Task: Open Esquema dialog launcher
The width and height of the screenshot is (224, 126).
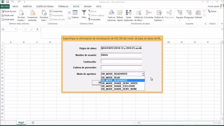Action: pos(205,24)
